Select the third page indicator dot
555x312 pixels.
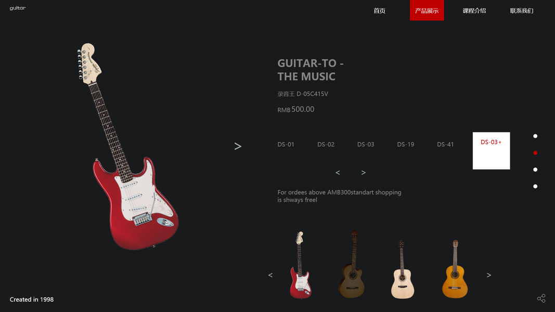[535, 170]
